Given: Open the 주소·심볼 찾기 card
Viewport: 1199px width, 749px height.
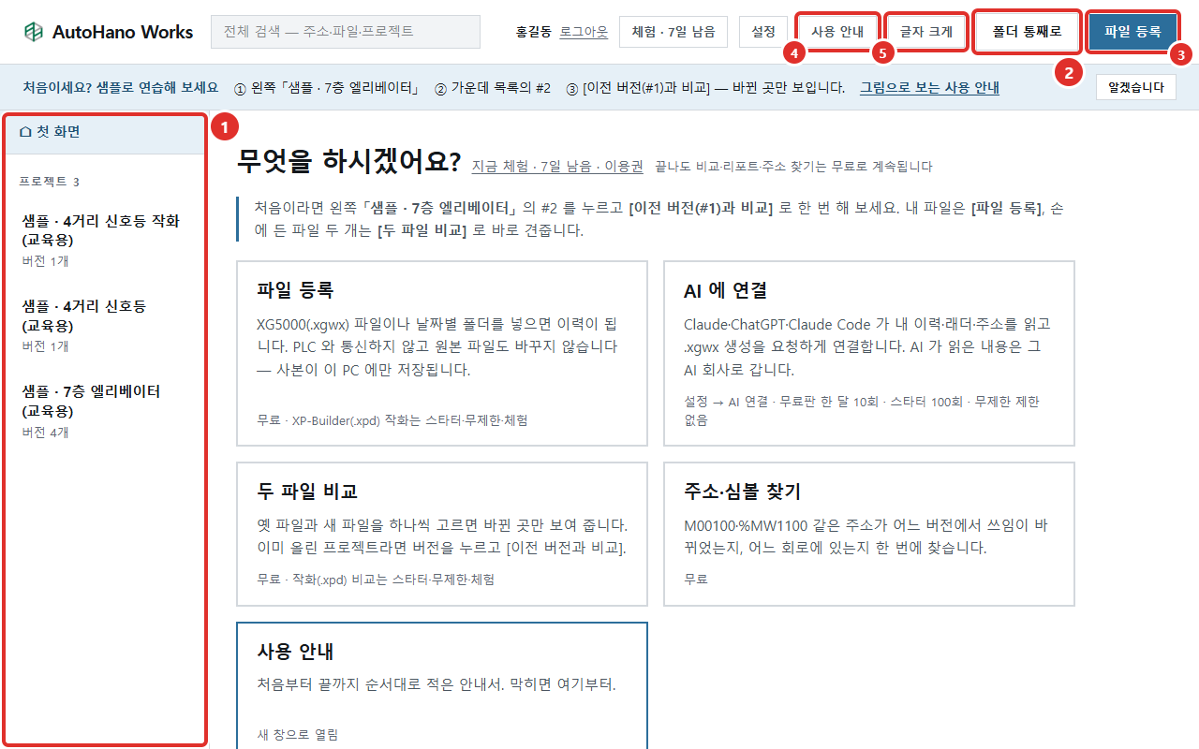Looking at the screenshot, I should pyautogui.click(x=869, y=534).
